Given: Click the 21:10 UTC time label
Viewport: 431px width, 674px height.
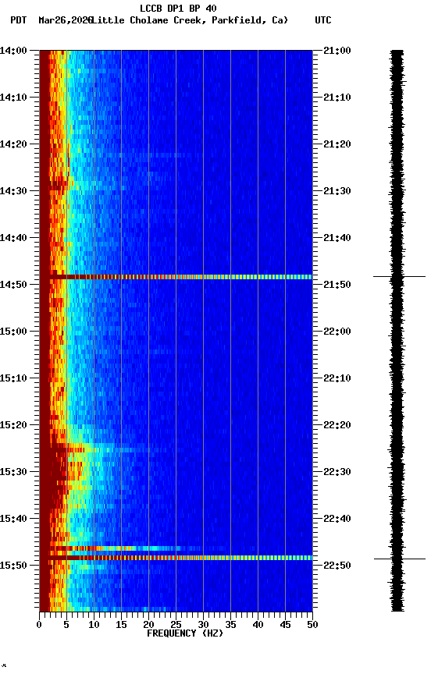Looking at the screenshot, I should 337,98.
